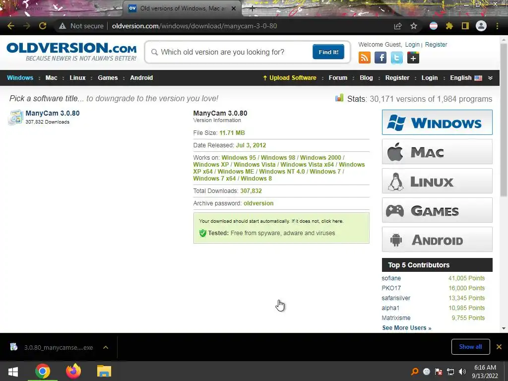508x381 pixels.
Task: Click the large Android category button
Action: (437, 240)
